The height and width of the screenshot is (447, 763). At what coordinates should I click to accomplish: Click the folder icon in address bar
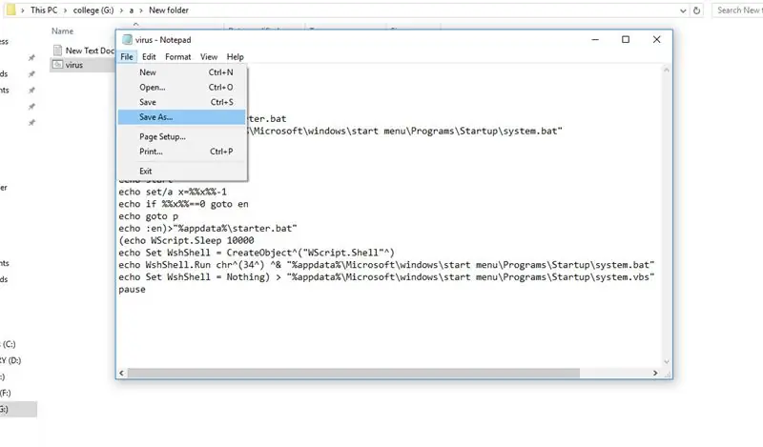(11, 10)
